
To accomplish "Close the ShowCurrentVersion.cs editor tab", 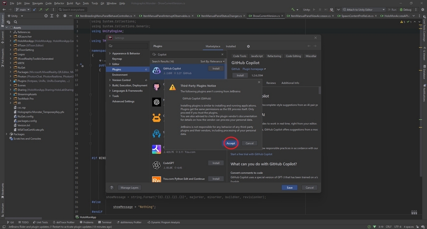I will click(283, 16).
